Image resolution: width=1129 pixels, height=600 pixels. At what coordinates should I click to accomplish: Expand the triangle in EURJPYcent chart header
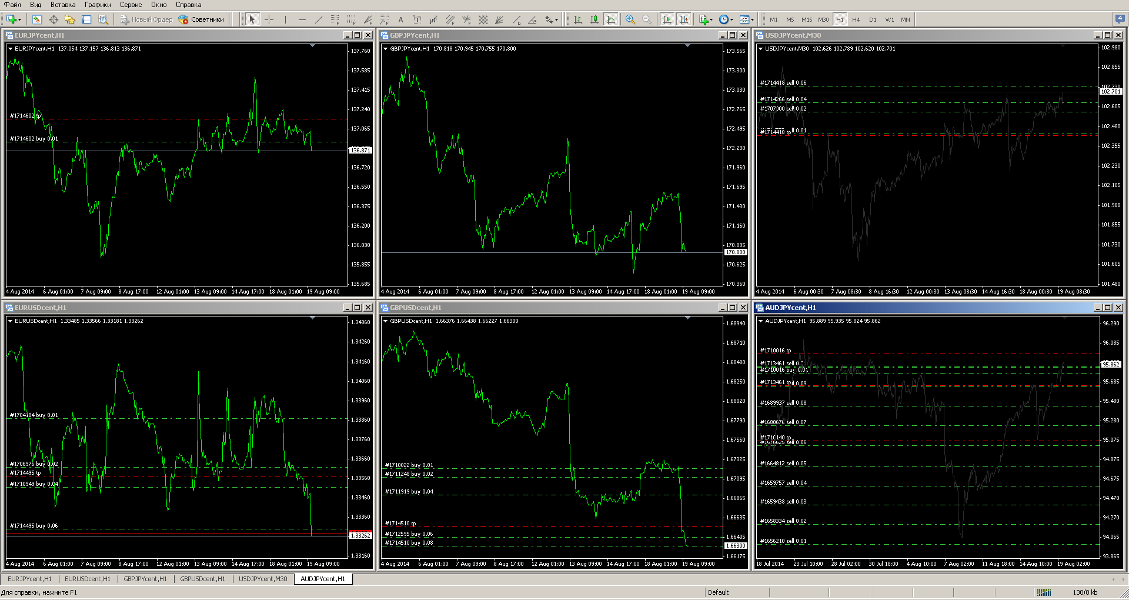tap(10, 49)
